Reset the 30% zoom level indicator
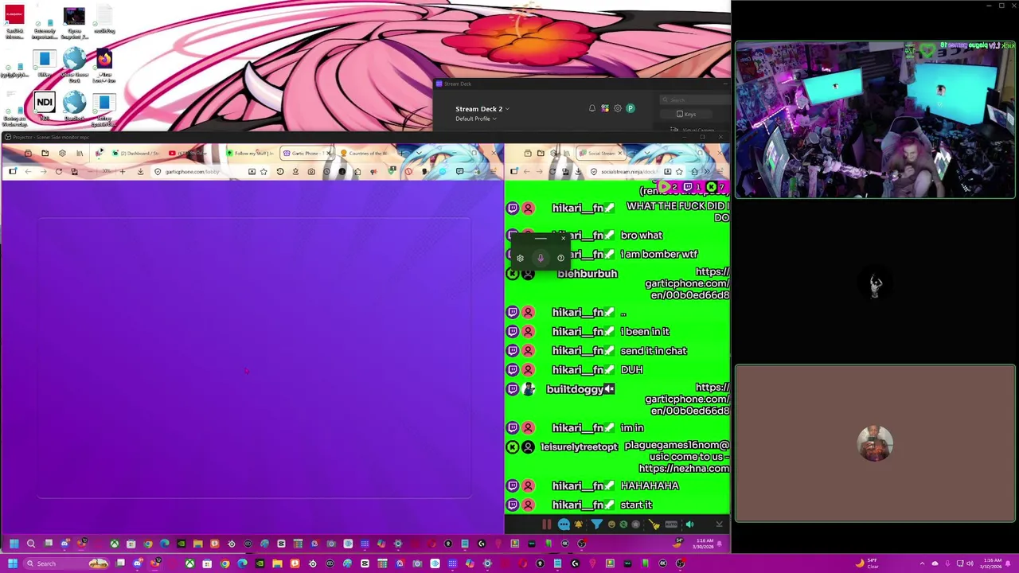This screenshot has height=573, width=1019. [106, 172]
